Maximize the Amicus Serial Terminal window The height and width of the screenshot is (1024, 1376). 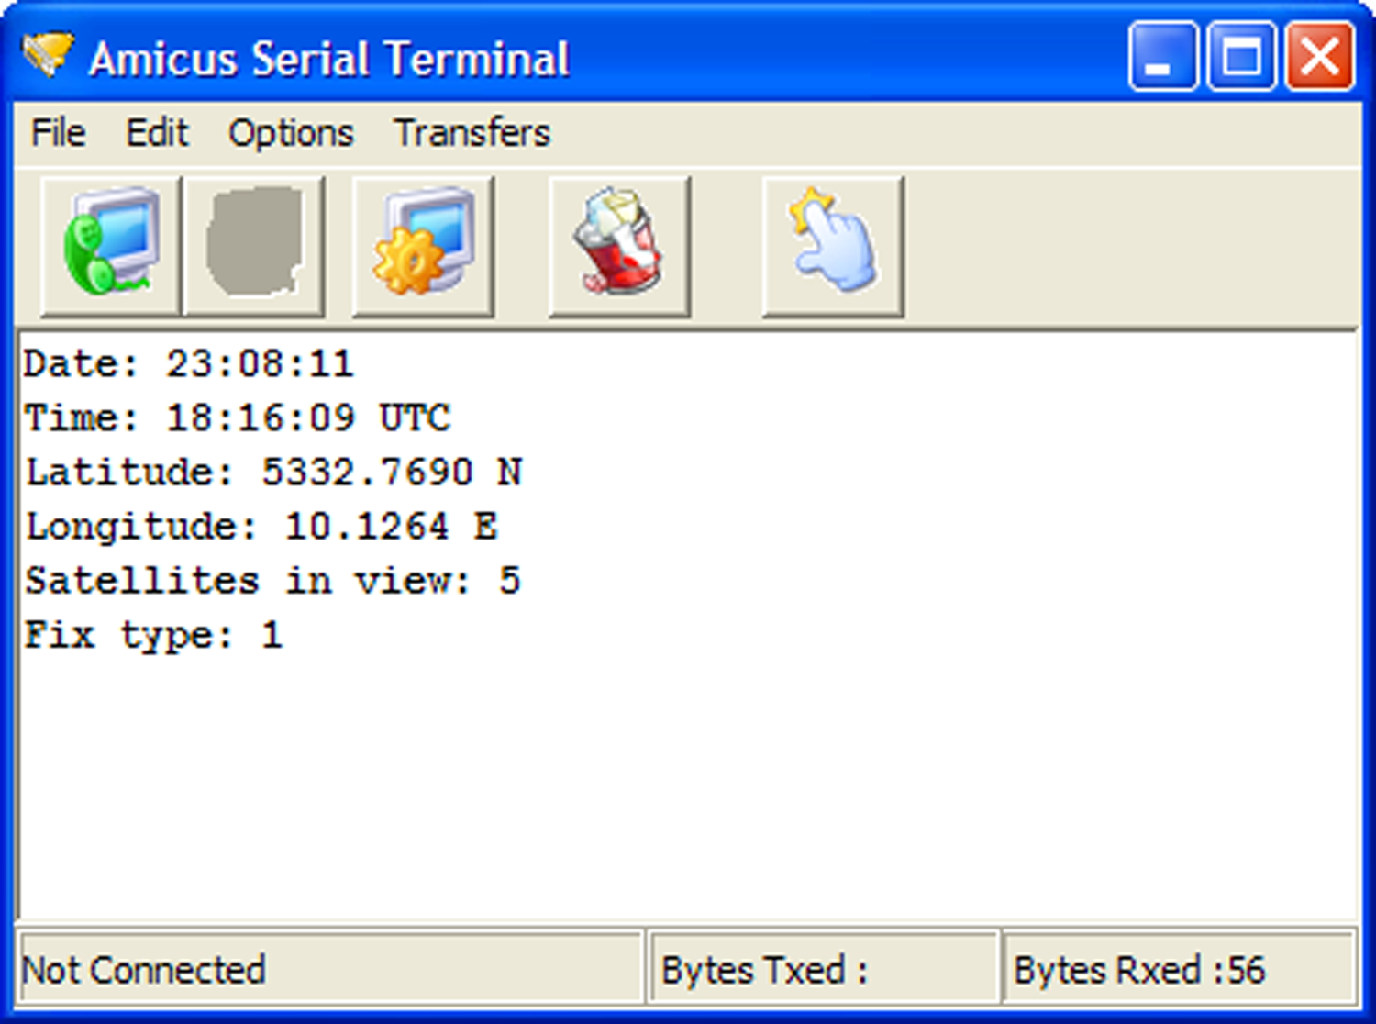(x=1241, y=57)
